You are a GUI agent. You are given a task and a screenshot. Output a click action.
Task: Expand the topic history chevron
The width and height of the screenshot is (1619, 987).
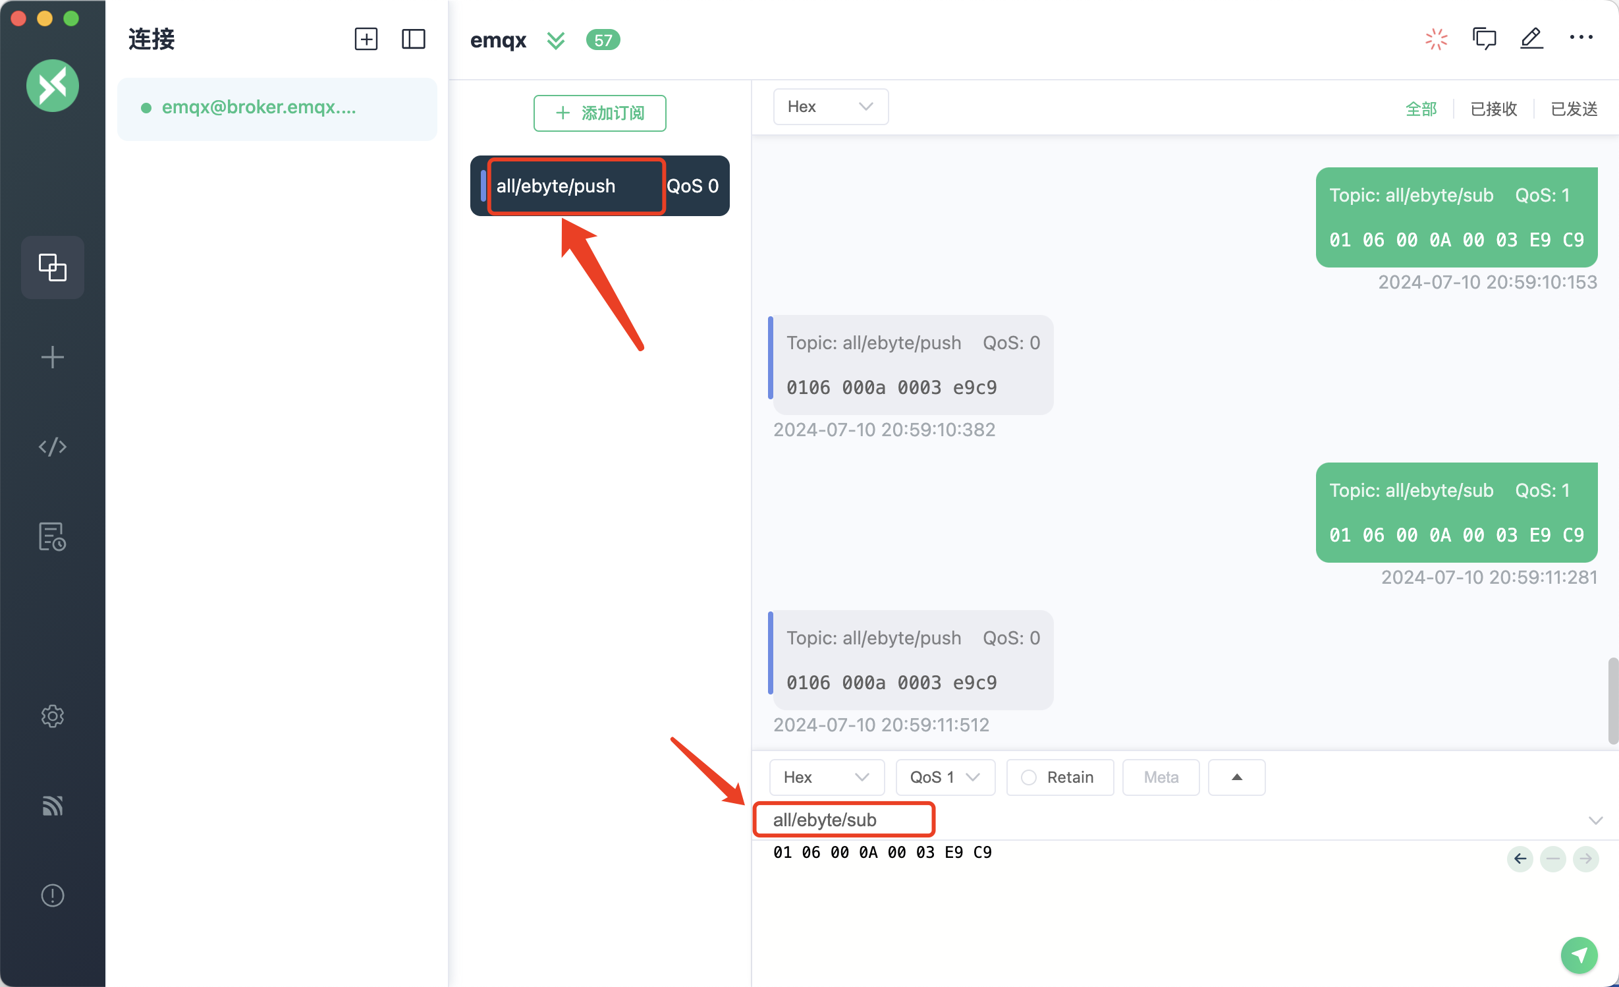click(1595, 820)
